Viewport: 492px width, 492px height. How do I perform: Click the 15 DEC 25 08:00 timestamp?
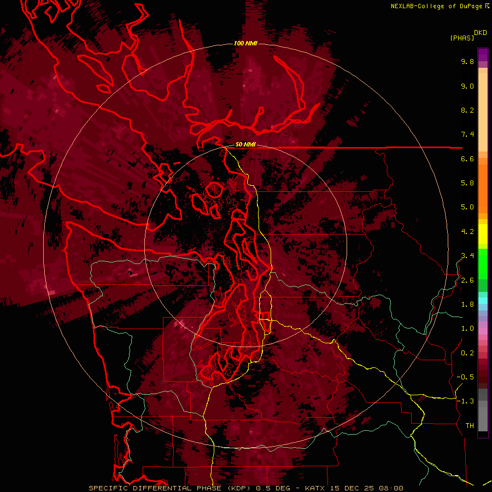click(x=366, y=488)
